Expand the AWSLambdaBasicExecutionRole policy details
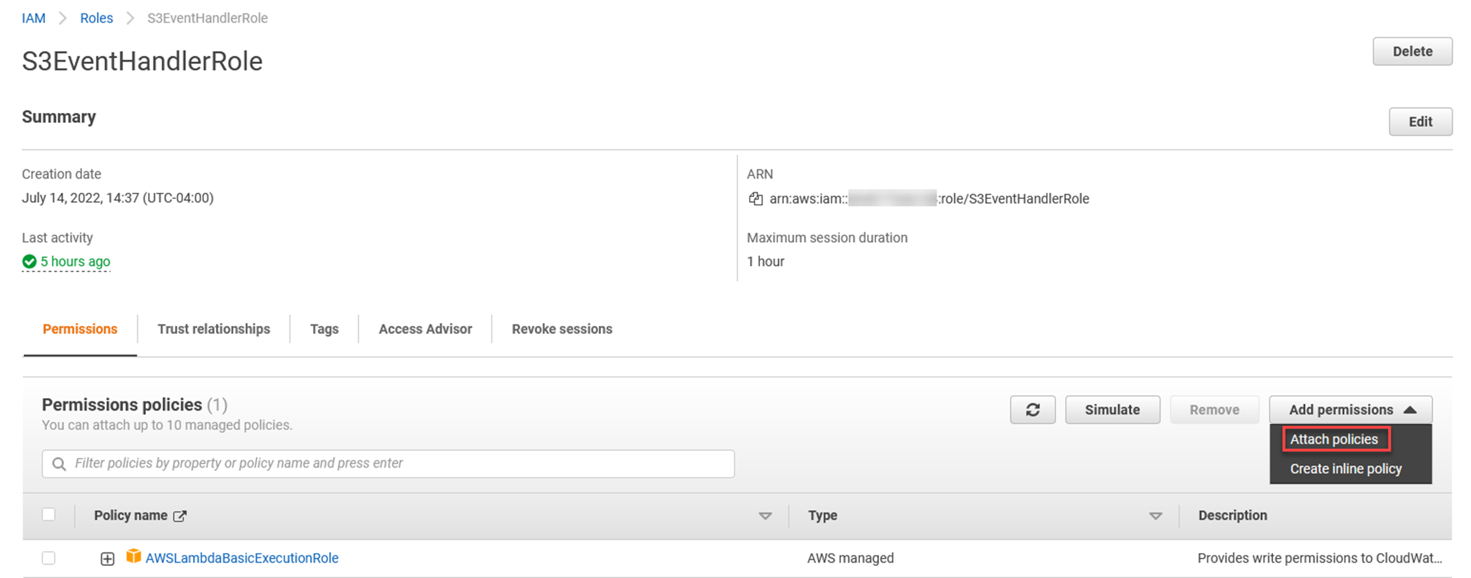Screen dimensions: 1471x578 click(107, 559)
